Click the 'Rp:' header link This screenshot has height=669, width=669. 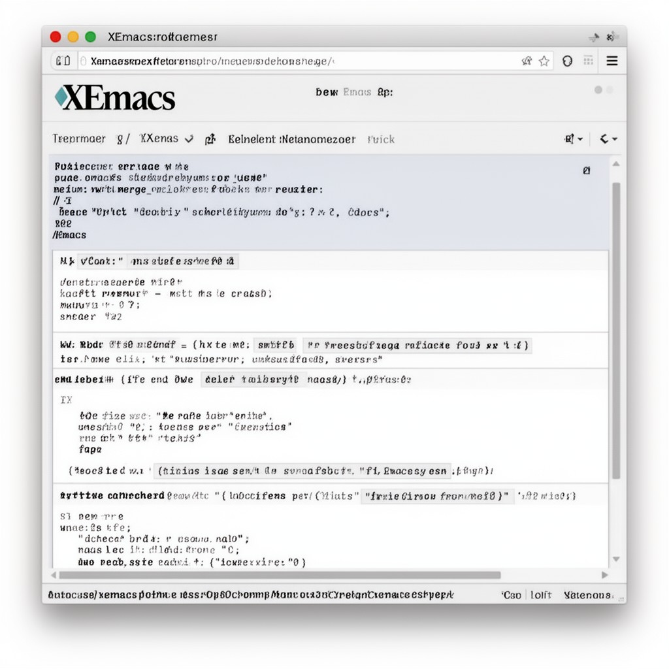tap(385, 92)
